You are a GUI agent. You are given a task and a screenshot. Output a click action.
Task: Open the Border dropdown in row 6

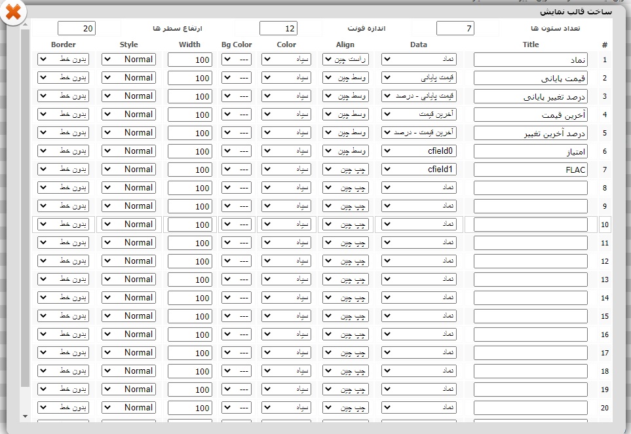63,151
